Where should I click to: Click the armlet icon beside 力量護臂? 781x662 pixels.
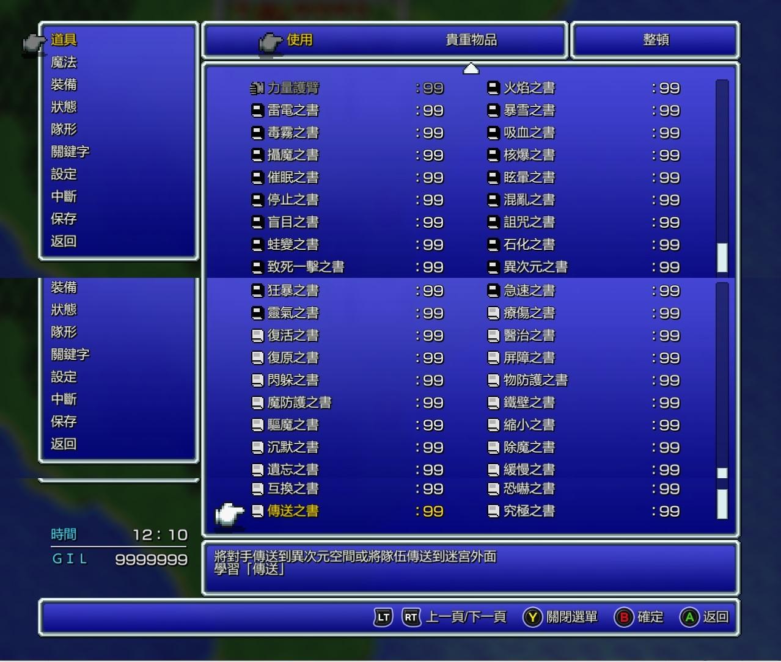click(257, 89)
